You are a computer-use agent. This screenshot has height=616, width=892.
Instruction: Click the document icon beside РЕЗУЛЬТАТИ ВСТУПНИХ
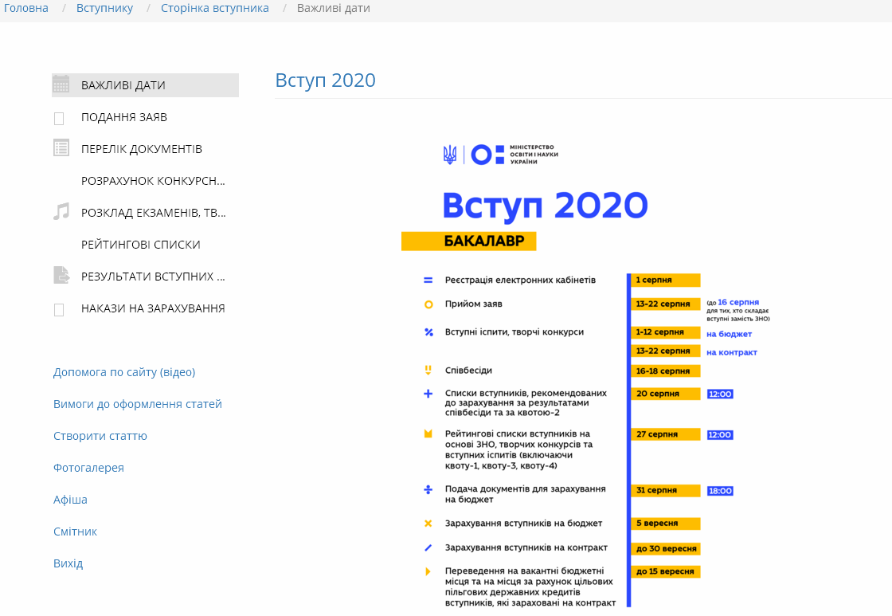coord(59,274)
